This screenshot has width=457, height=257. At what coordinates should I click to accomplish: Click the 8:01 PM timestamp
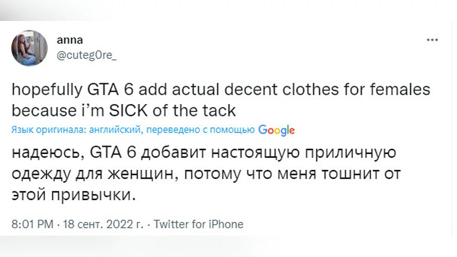coord(32,224)
